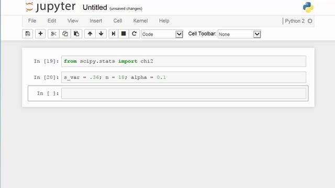This screenshot has height=188, width=335.
Task: Rename notebook via Untitled title
Action: (x=95, y=7)
